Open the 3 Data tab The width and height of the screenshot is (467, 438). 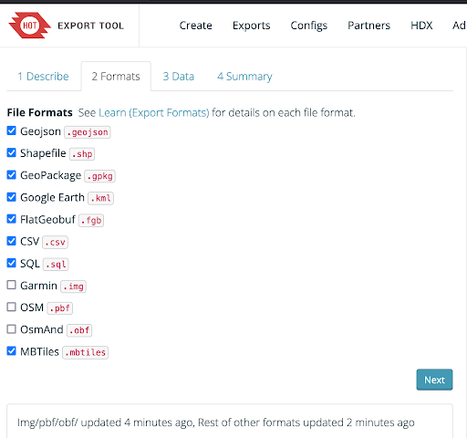pos(179,77)
